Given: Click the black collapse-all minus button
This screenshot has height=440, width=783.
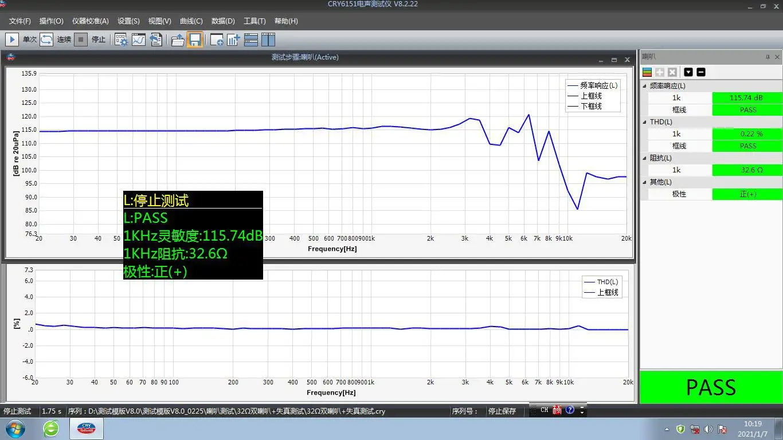Looking at the screenshot, I should [x=700, y=72].
